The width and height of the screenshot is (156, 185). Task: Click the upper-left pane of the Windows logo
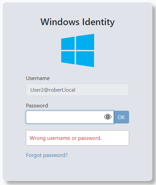pos(68,43)
